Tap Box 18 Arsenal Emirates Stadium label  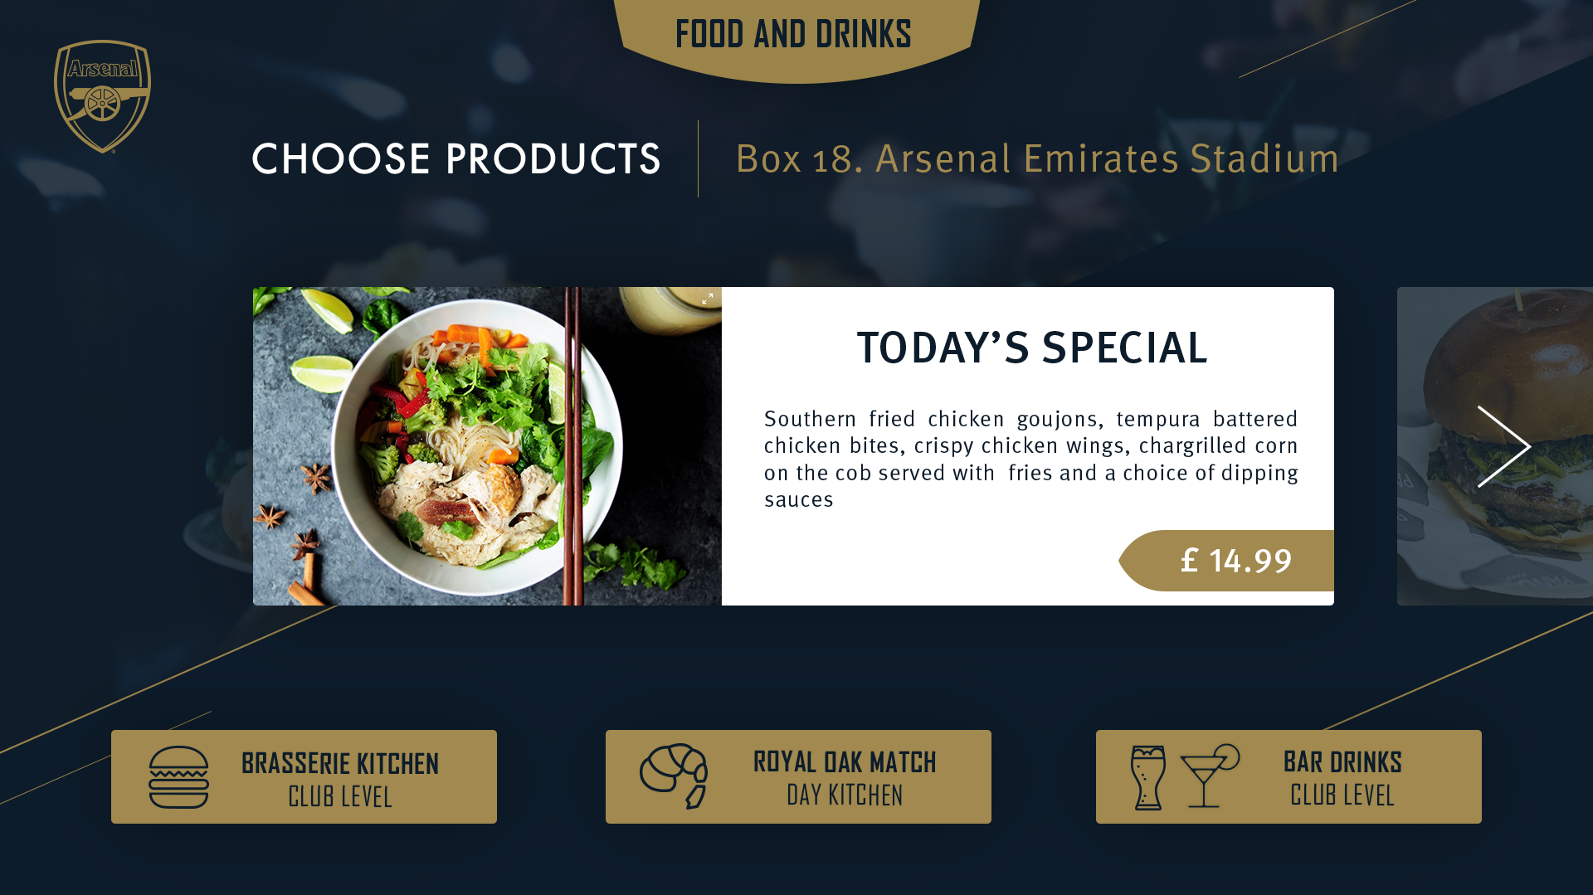(x=1037, y=158)
